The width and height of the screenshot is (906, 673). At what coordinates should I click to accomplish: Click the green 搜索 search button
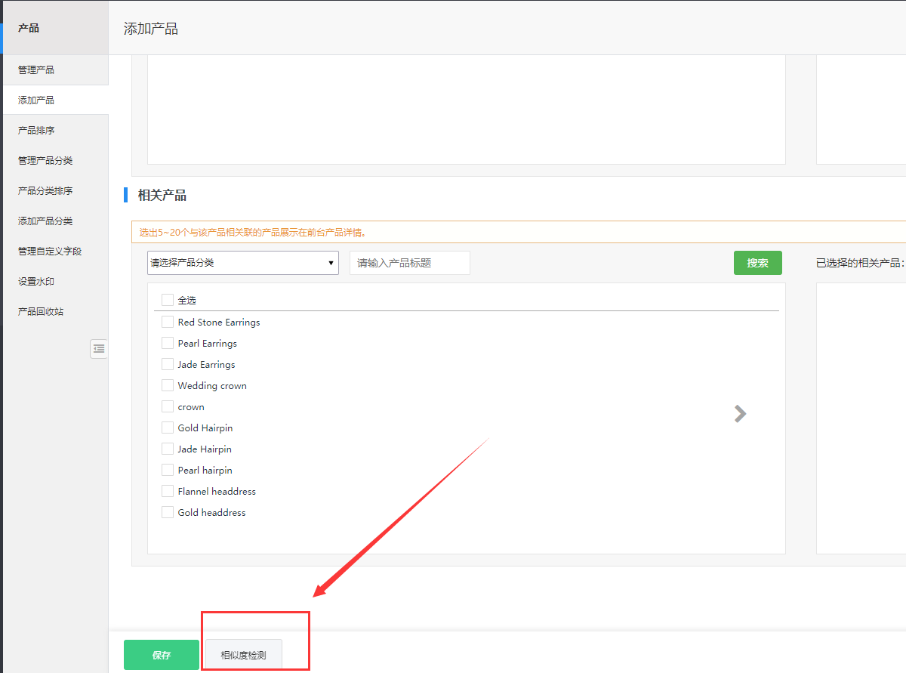click(757, 263)
